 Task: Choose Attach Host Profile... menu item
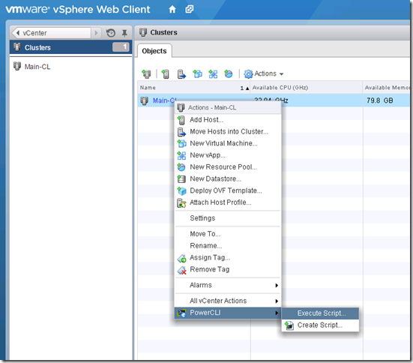228,202
